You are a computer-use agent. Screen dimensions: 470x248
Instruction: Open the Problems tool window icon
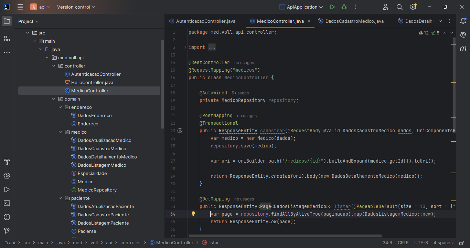7,217
